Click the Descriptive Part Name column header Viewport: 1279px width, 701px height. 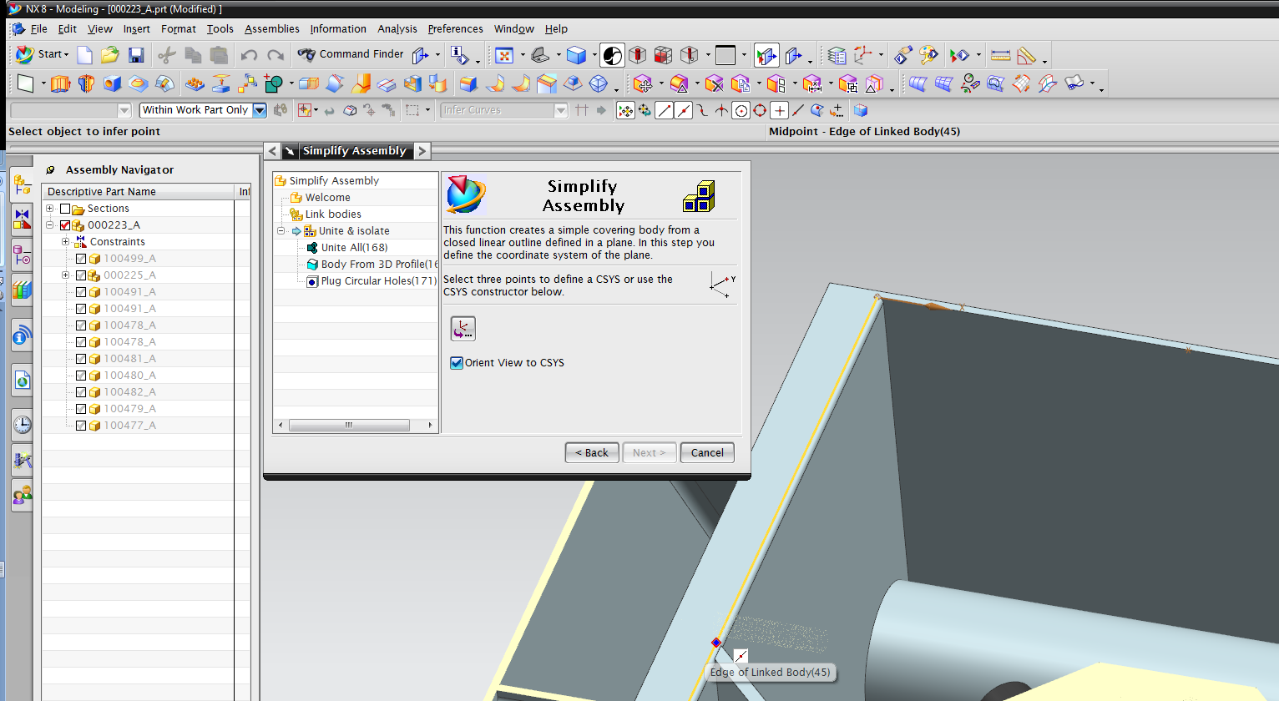tap(139, 191)
